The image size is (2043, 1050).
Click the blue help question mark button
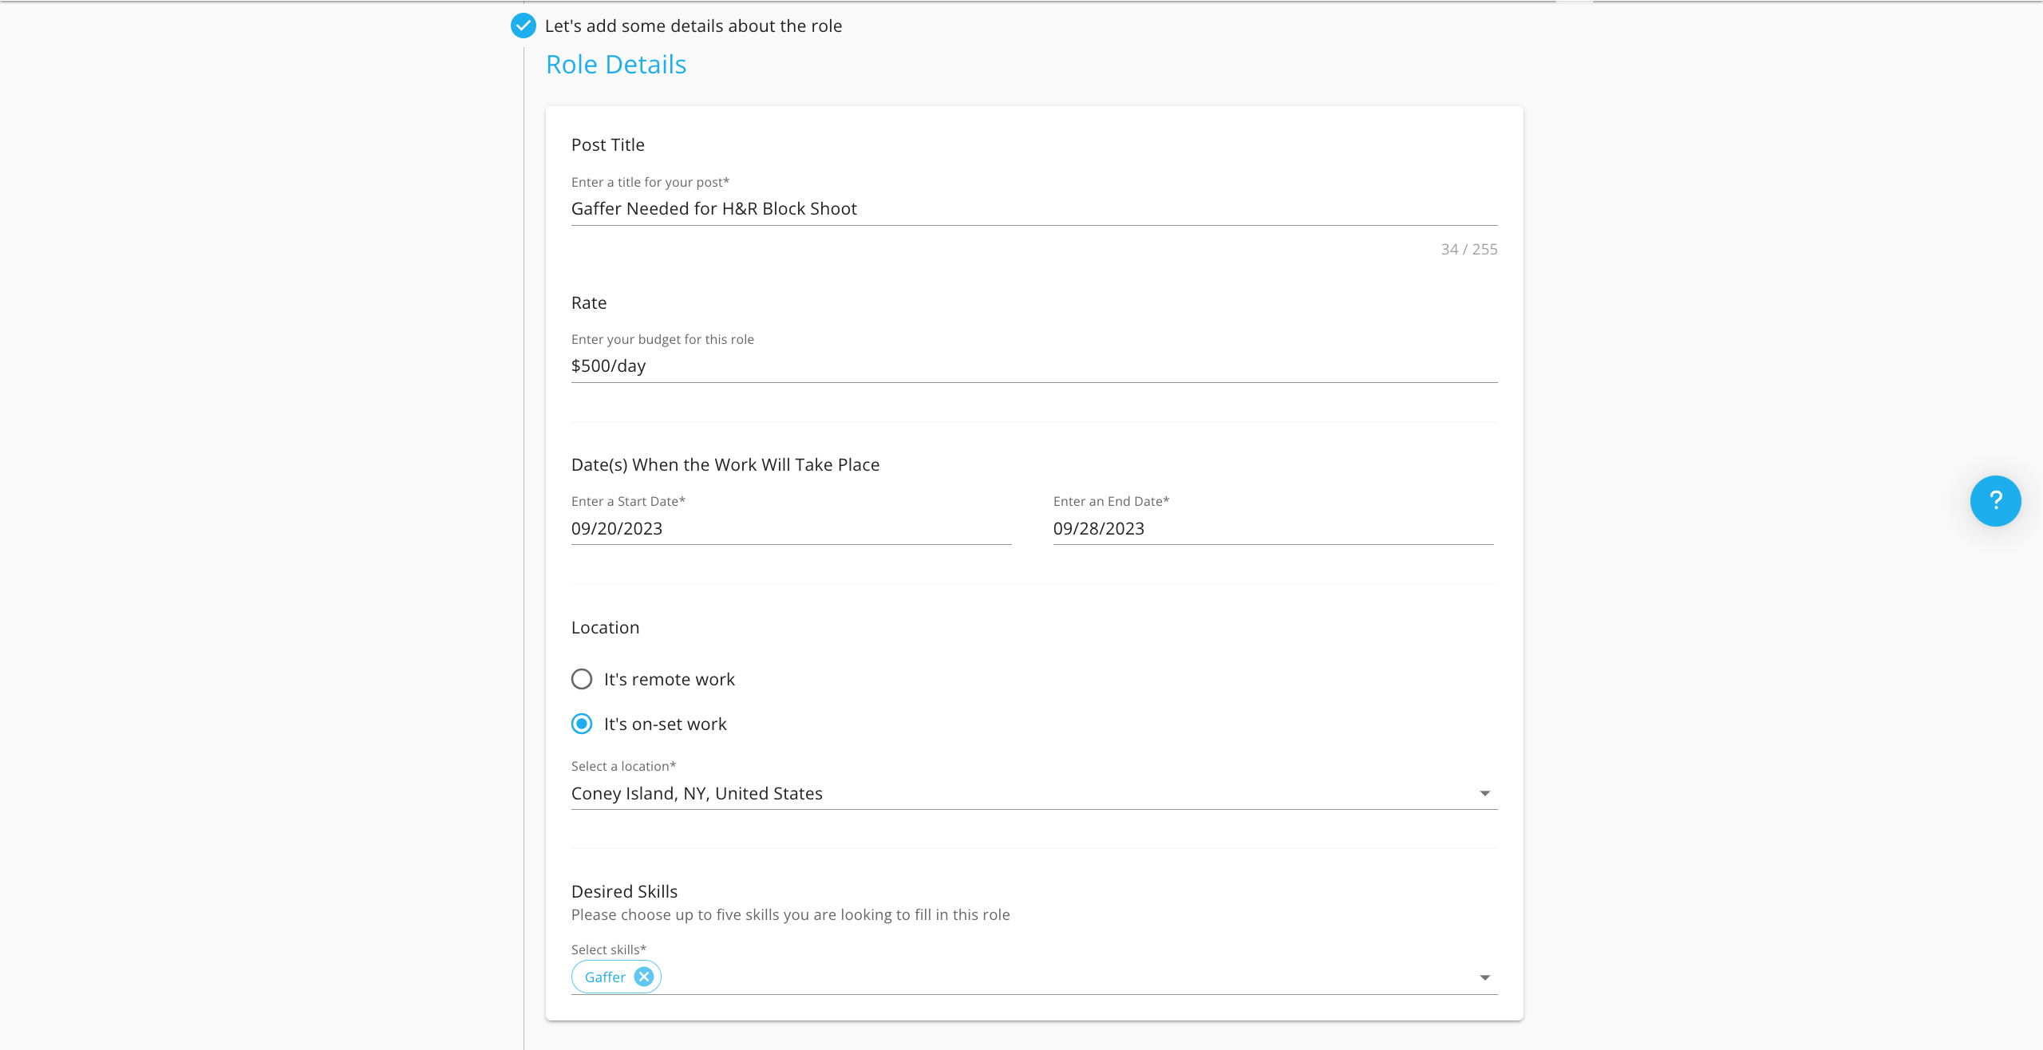1995,501
